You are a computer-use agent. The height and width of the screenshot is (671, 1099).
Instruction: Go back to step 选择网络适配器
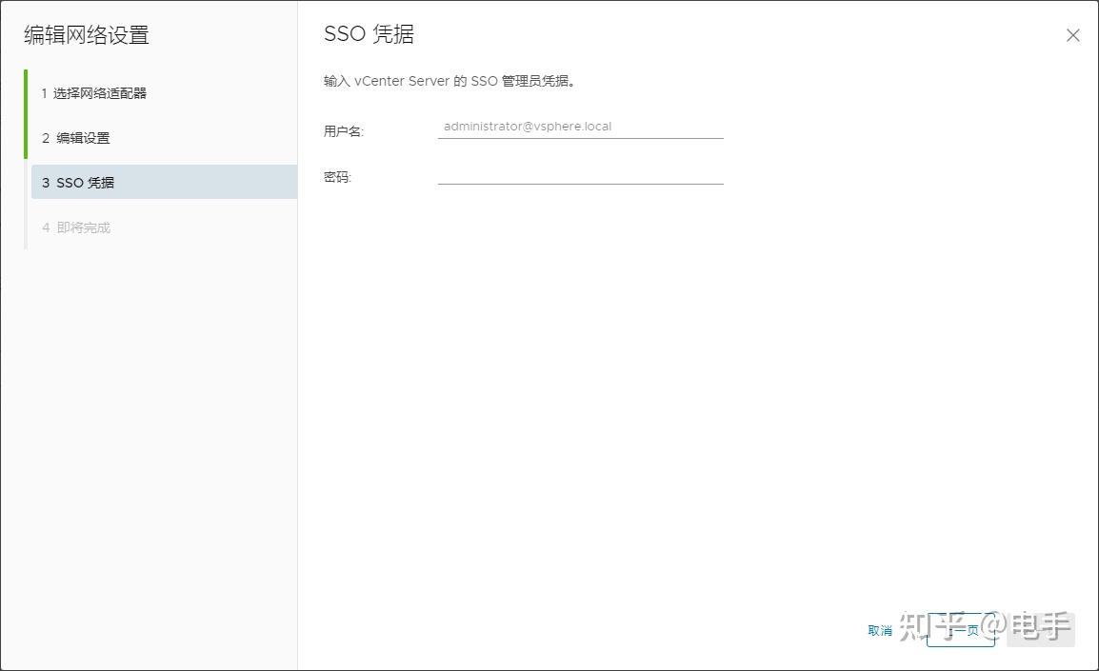tap(93, 92)
